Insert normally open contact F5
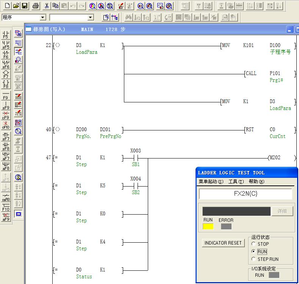The height and width of the screenshot is (284, 299). pos(6,35)
